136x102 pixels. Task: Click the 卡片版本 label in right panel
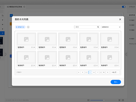pyautogui.click(x=132, y=39)
